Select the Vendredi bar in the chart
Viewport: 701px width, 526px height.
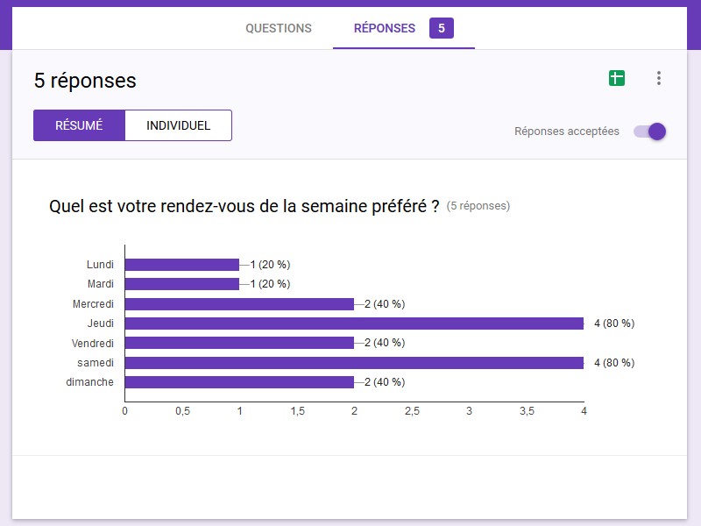point(239,343)
